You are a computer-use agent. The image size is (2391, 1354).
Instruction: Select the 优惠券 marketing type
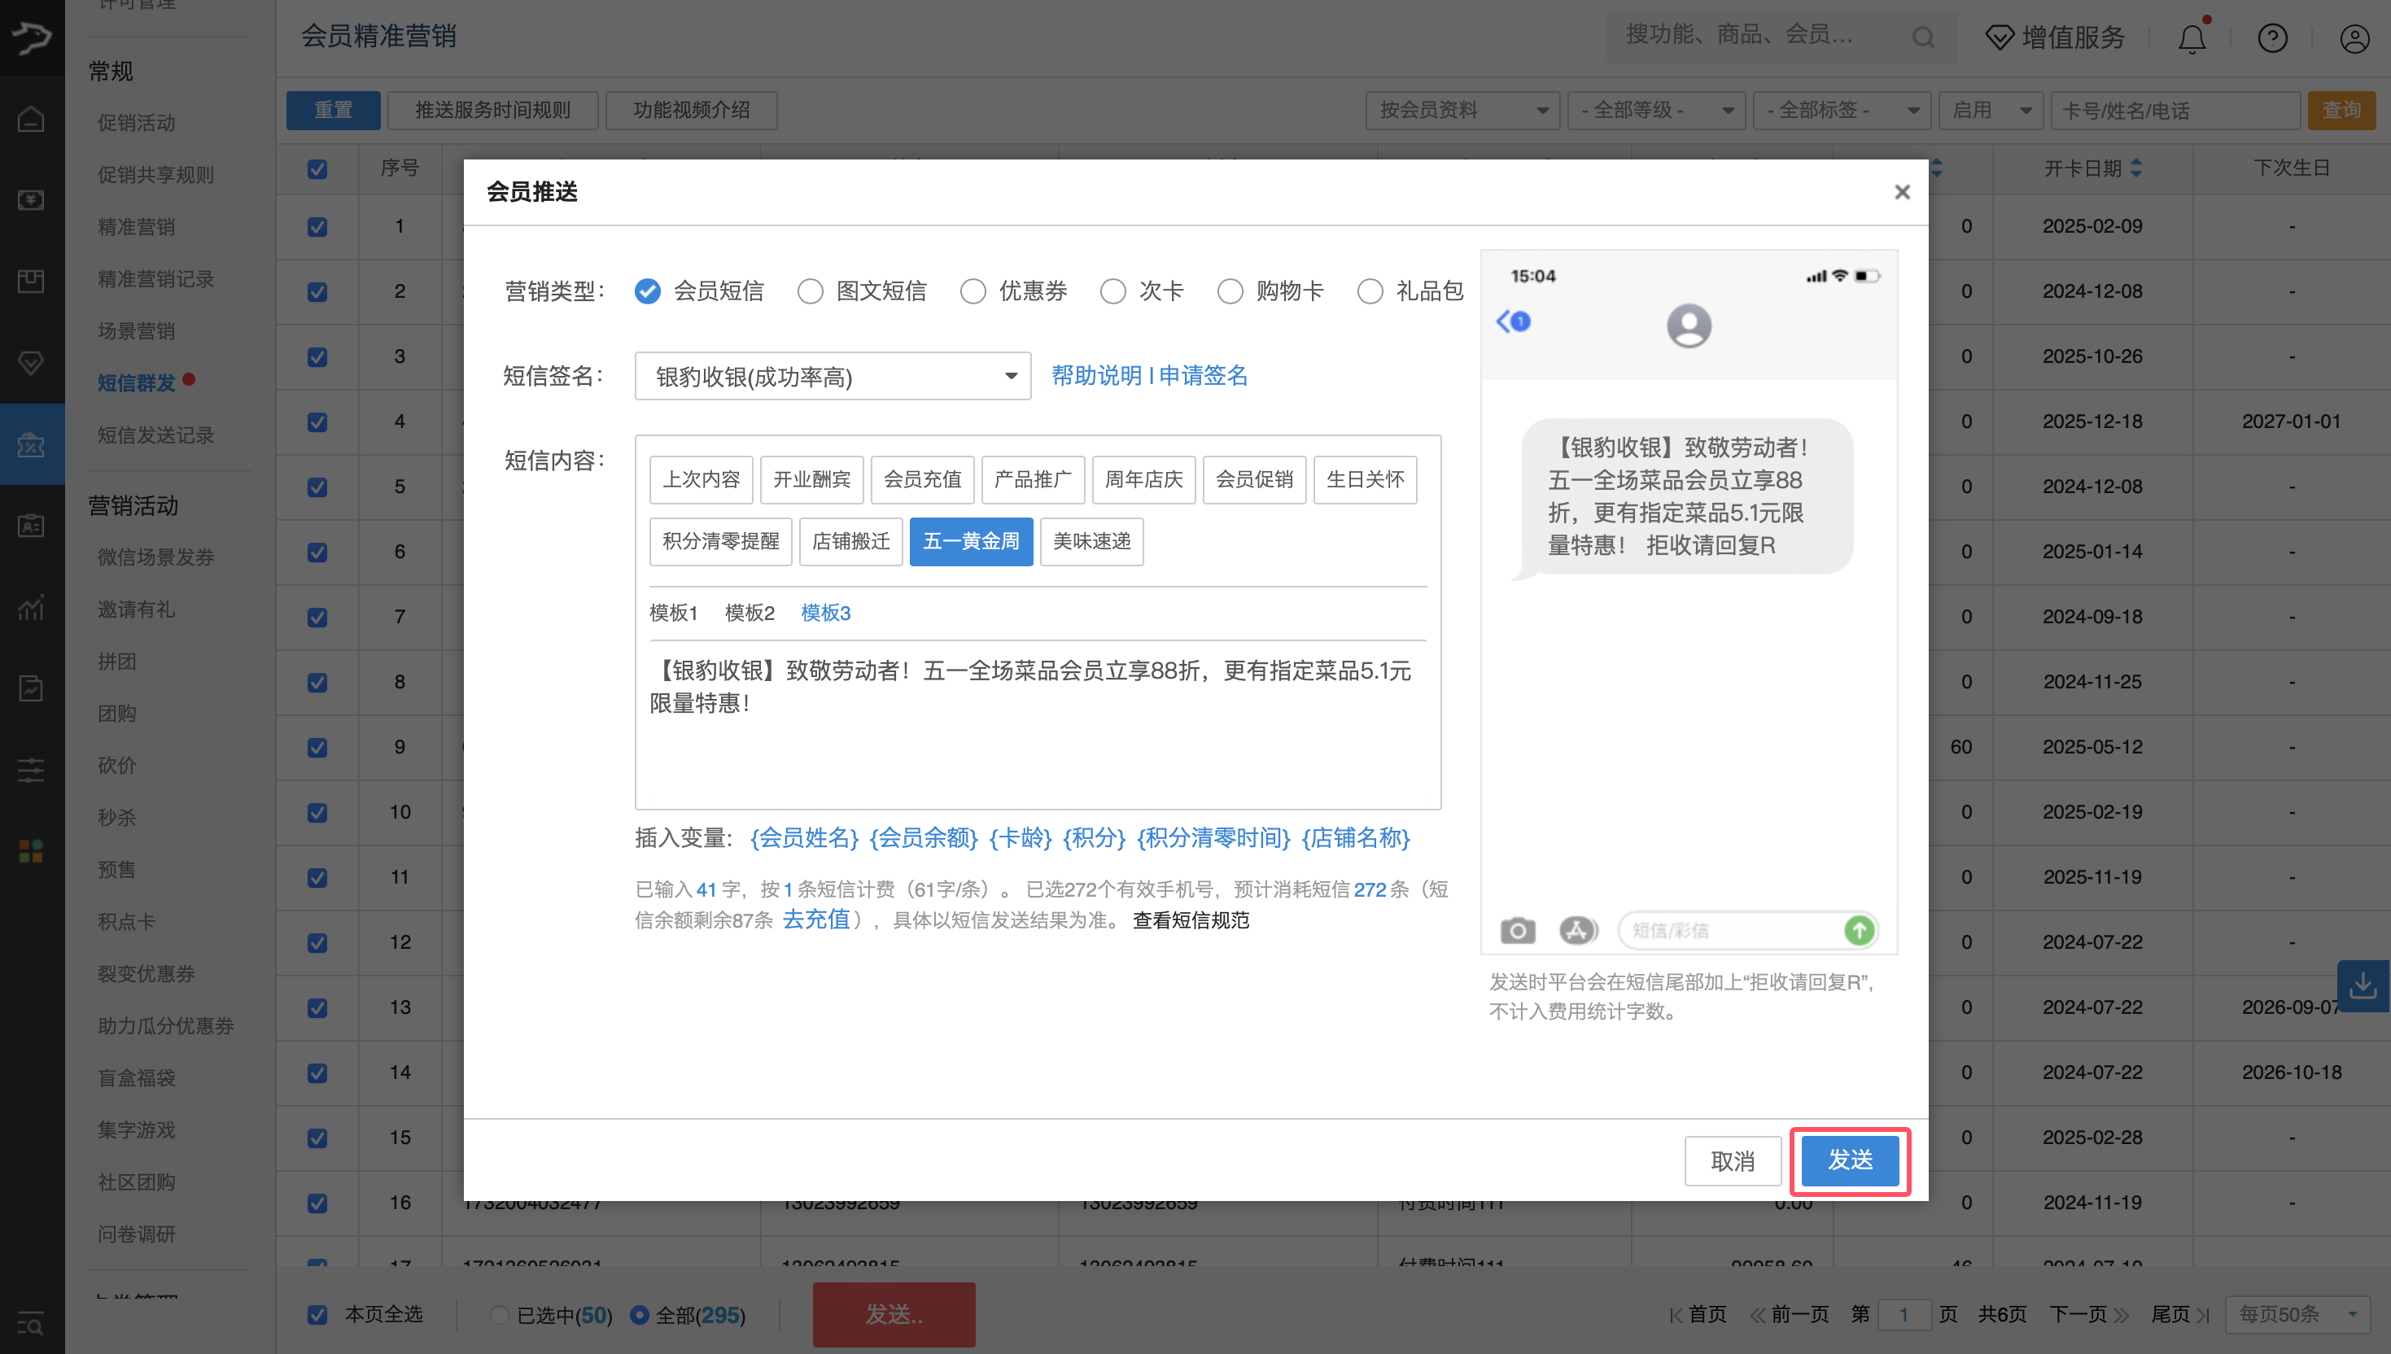coord(973,292)
